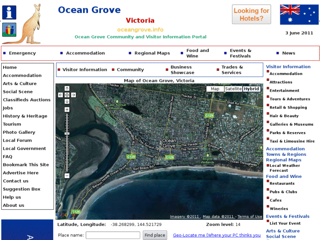Screen dimensions: 320x240
Task: Zoom out the map with minus
Action: [x=67, y=176]
